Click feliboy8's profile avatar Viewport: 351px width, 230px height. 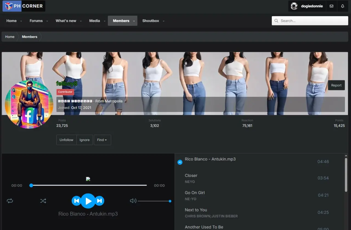(29, 104)
